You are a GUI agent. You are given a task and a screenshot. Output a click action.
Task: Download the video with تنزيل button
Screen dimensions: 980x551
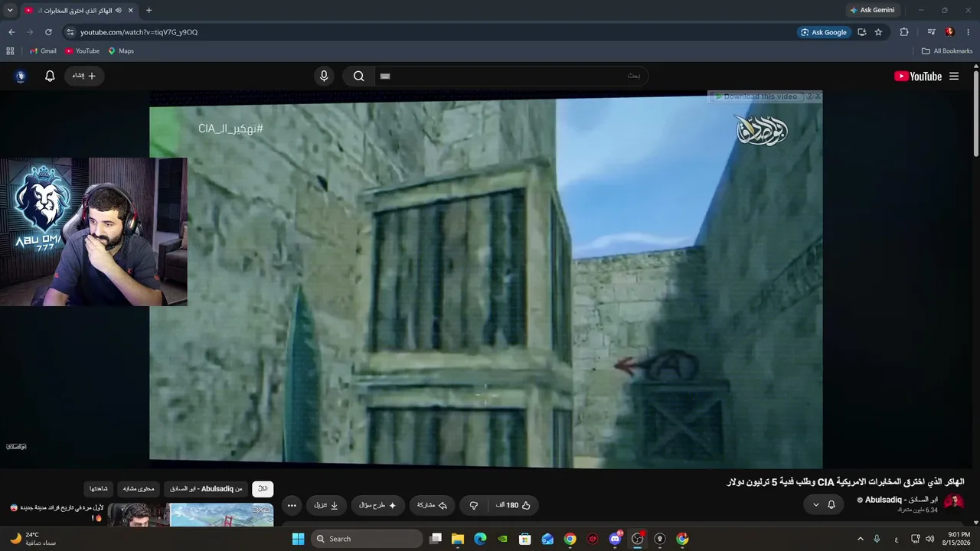326,505
